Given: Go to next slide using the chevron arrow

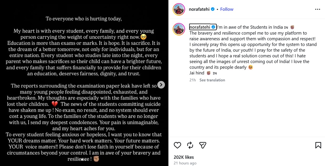Looking at the screenshot, I should (x=161, y=85).
